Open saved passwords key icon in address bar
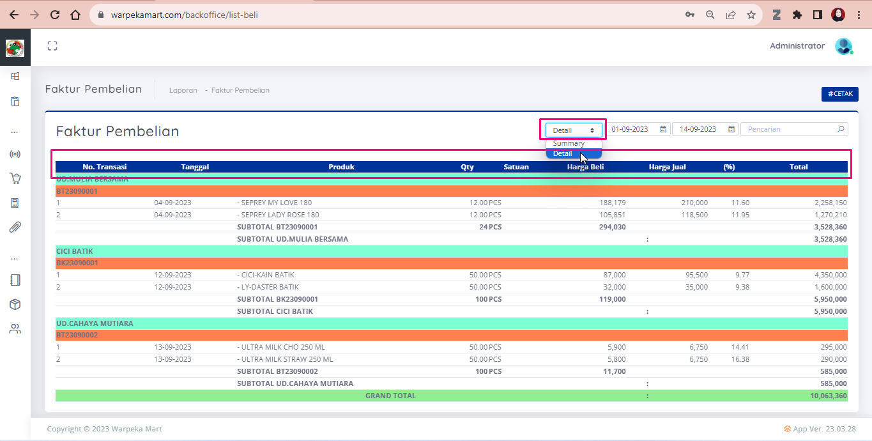This screenshot has width=872, height=441. [x=690, y=15]
